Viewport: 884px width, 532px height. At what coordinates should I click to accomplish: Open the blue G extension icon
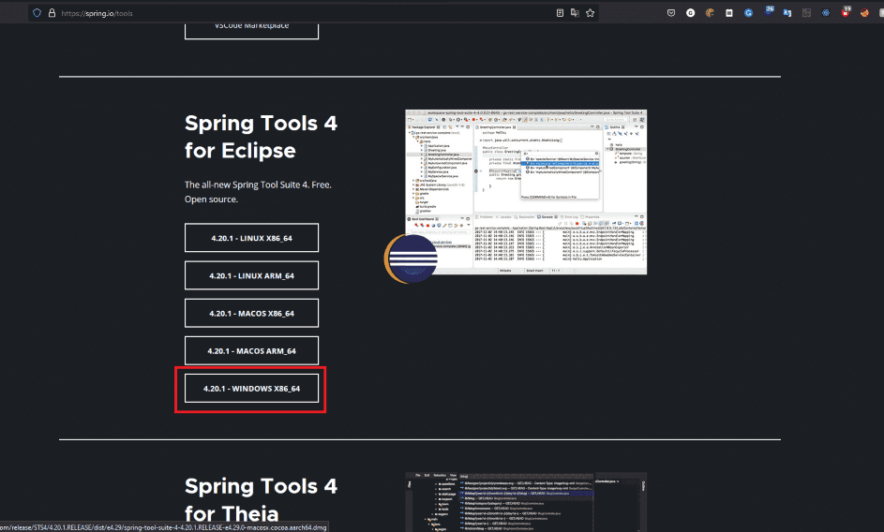coord(748,13)
